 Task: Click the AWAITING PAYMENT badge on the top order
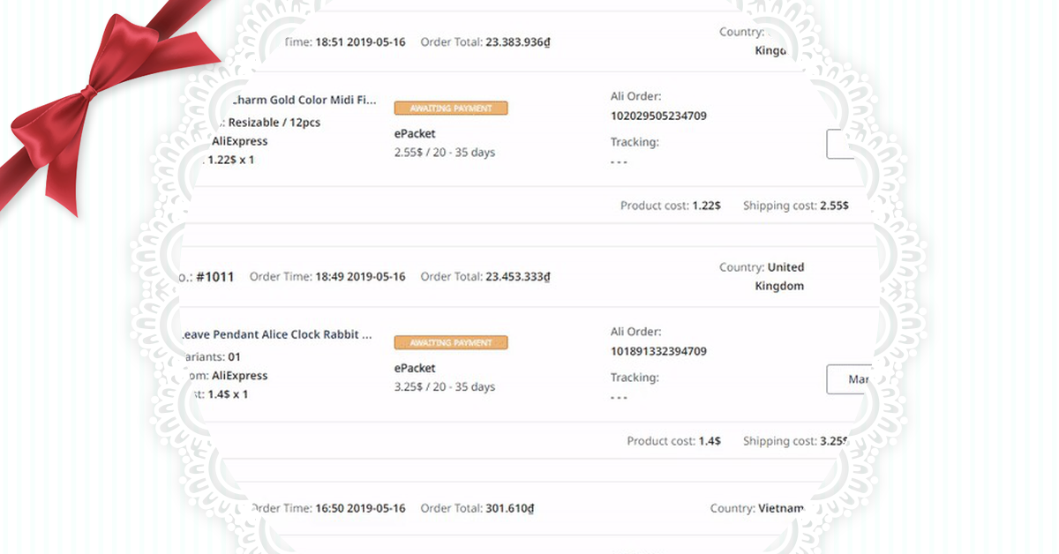[451, 108]
